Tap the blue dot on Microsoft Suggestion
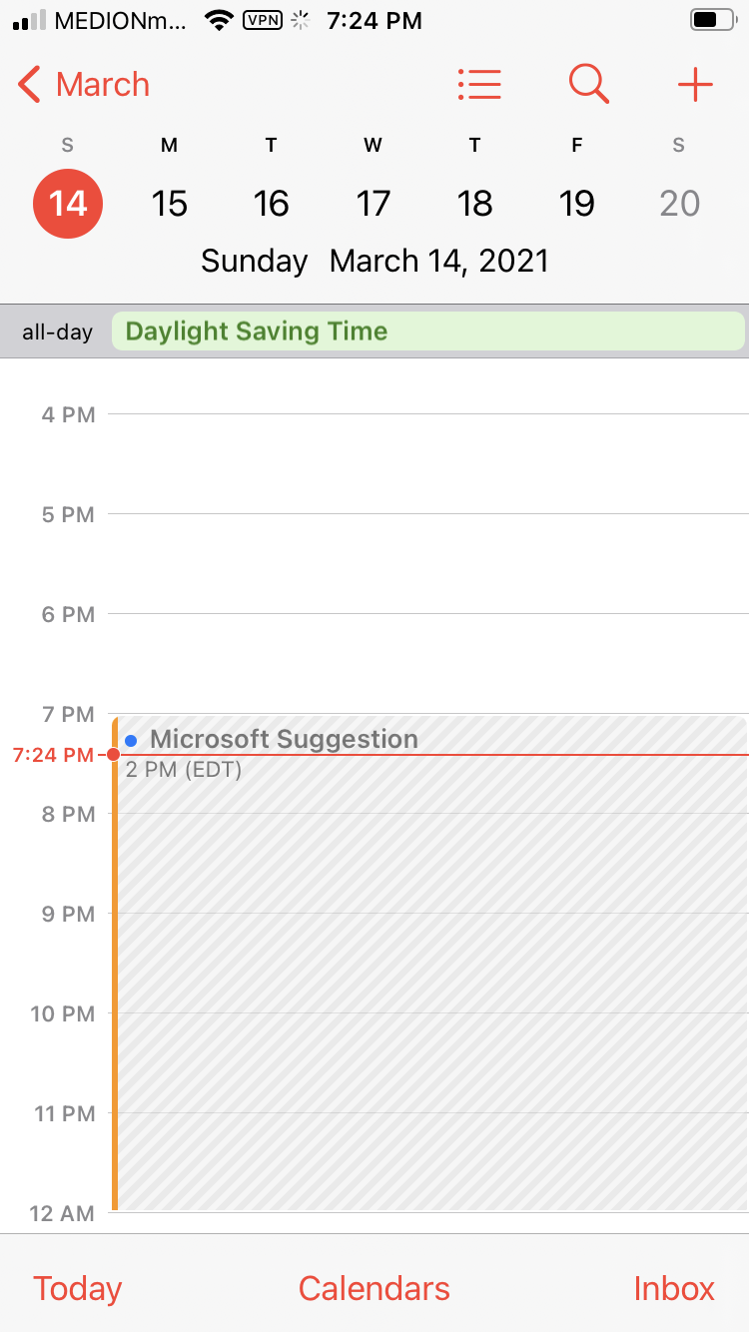The height and width of the screenshot is (1332, 749). pos(131,741)
